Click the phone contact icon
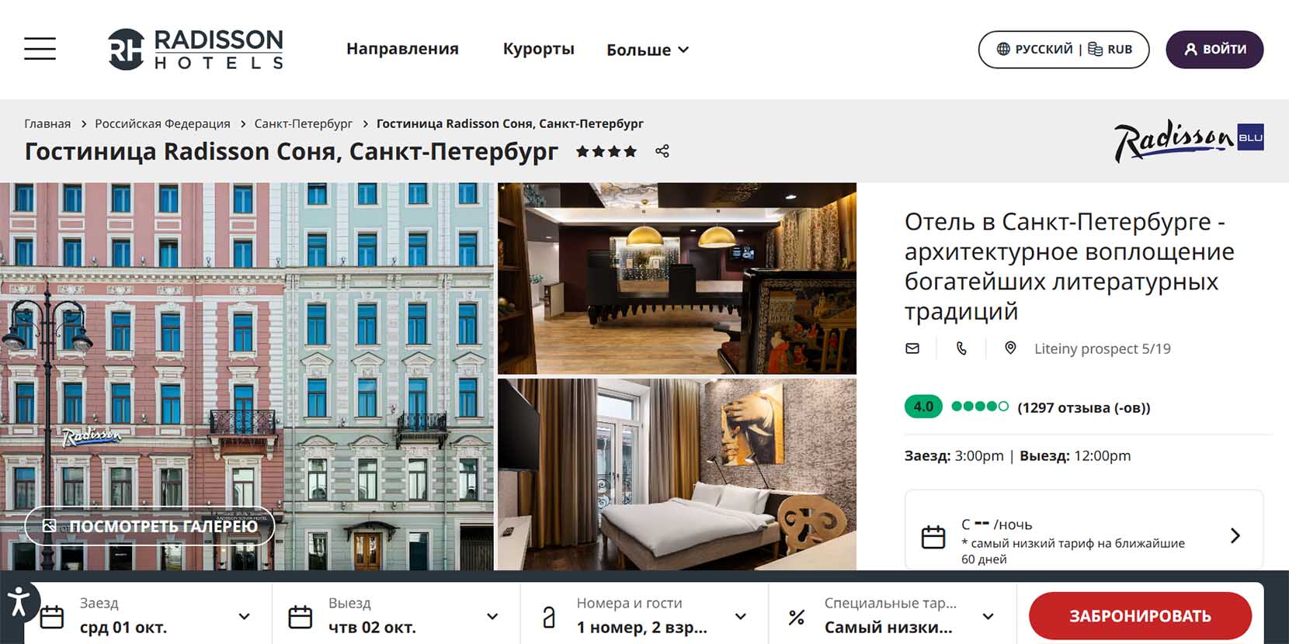This screenshot has height=644, width=1289. (x=961, y=348)
